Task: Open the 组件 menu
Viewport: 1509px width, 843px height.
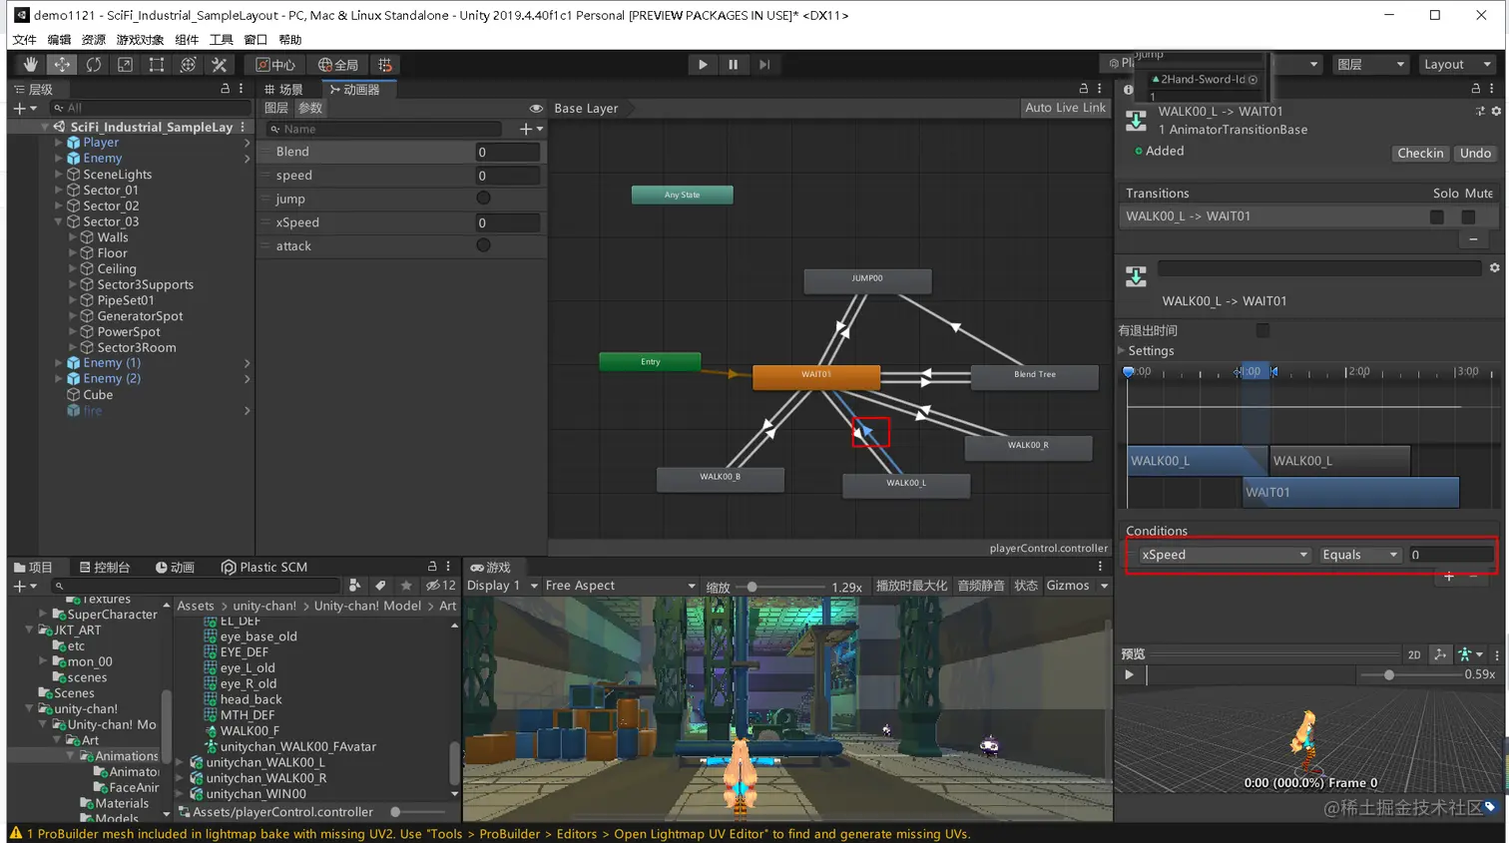Action: (x=187, y=40)
